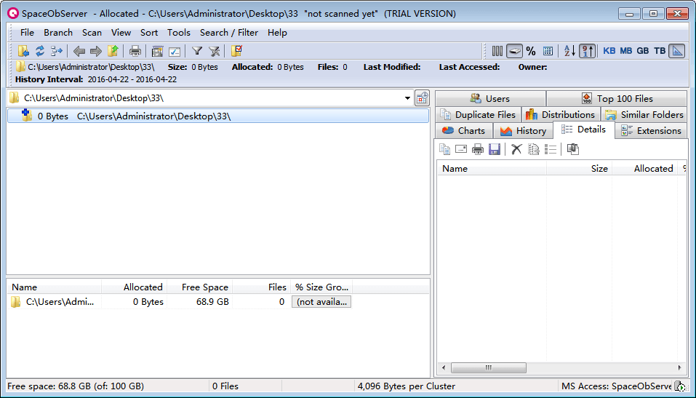Switch to the Duplicate Files tab

pos(478,115)
